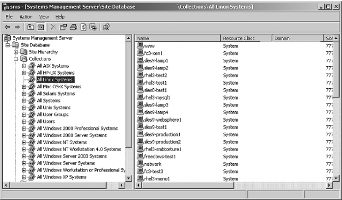The width and height of the screenshot is (342, 200).
Task: Expand the All Windows XP Systems node
Action: click(x=24, y=177)
